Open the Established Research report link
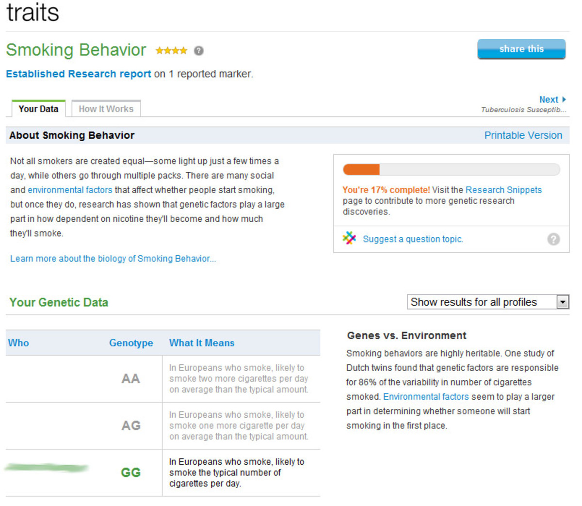Screen dimensions: 582x506 click(78, 74)
